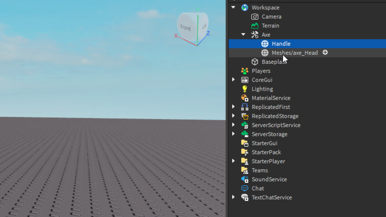The width and height of the screenshot is (386, 217).
Task: Collapse the Axe tool node
Action: click(x=243, y=34)
